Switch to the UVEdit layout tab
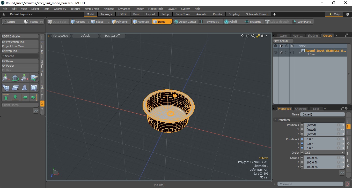This screenshot has height=188, width=352. click(123, 14)
